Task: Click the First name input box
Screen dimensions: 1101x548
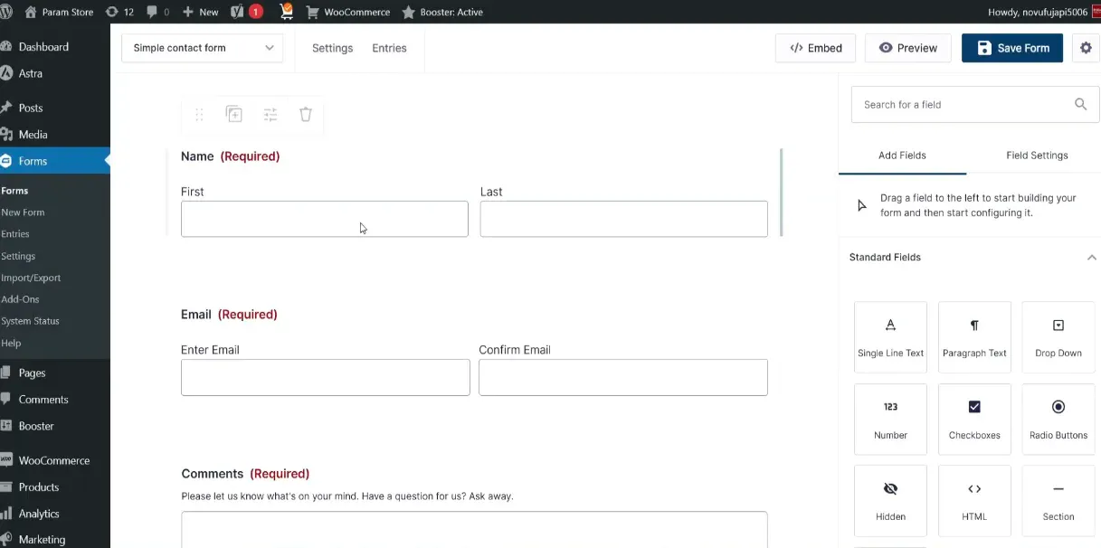Action: click(324, 219)
